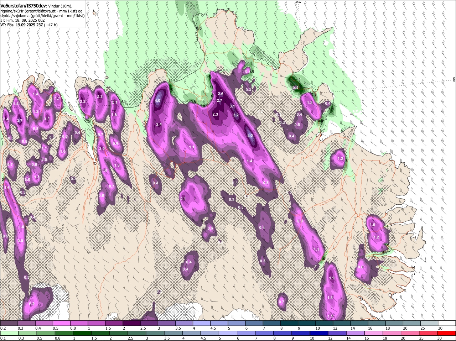Click the Veðurstofan/IS750dev title text
Image resolution: width=456 pixels, height=341 pixels.
coord(23,6)
